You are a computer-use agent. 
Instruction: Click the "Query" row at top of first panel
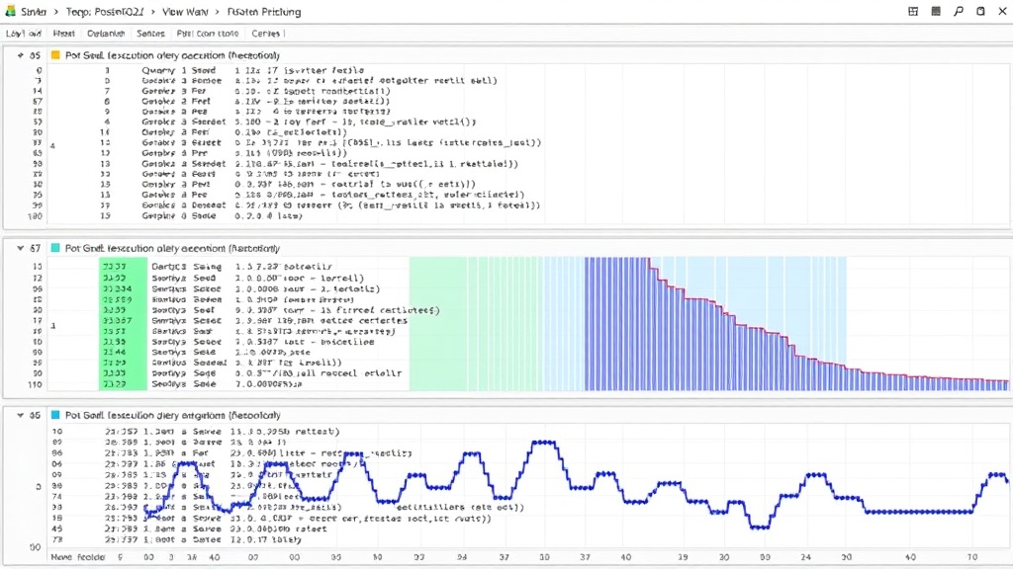252,70
